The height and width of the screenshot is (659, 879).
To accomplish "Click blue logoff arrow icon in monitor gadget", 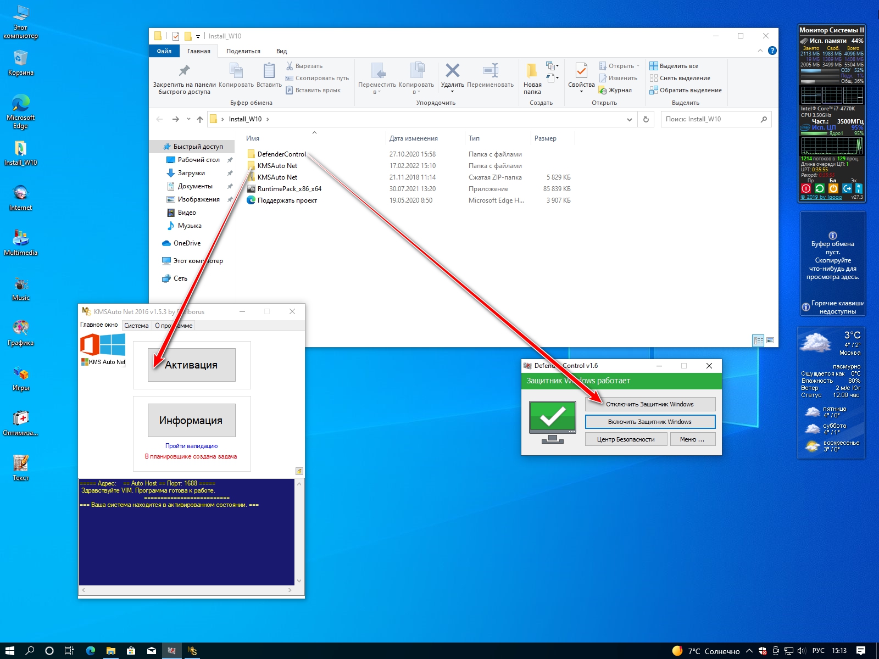I will [847, 188].
